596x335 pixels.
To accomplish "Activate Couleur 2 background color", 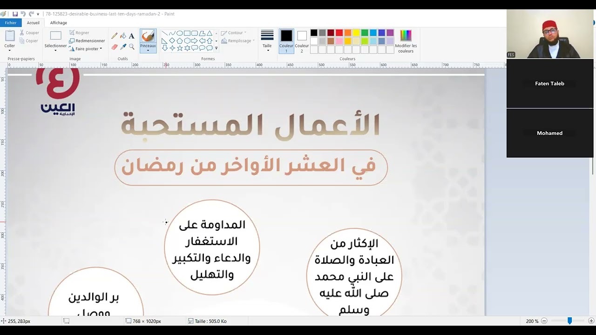I will click(302, 41).
